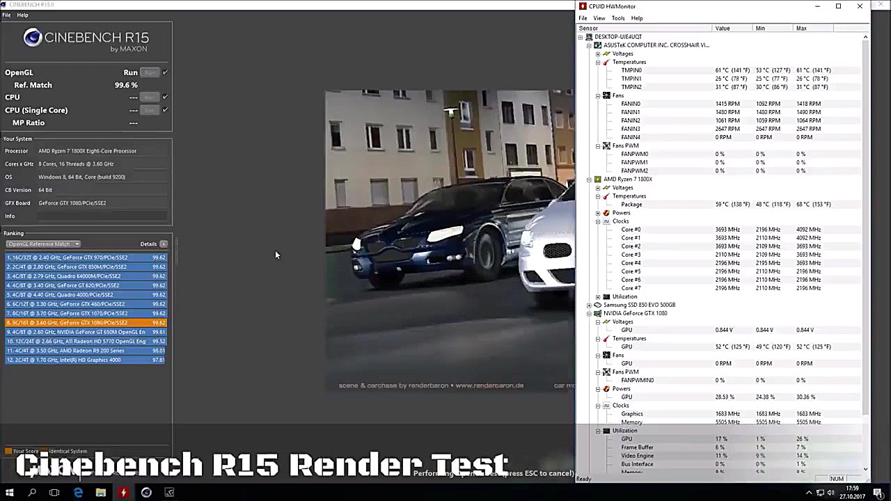Click the Fans sensor icon in HWMonitor
This screenshot has width=891, height=501.
606,95
